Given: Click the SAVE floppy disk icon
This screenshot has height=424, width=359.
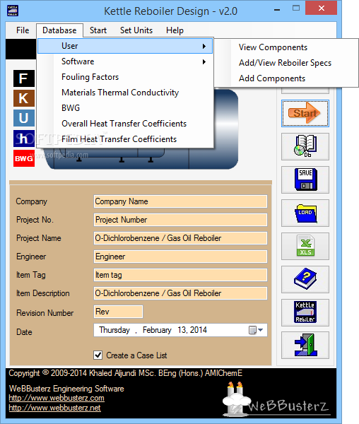Looking at the screenshot, I should [x=305, y=179].
